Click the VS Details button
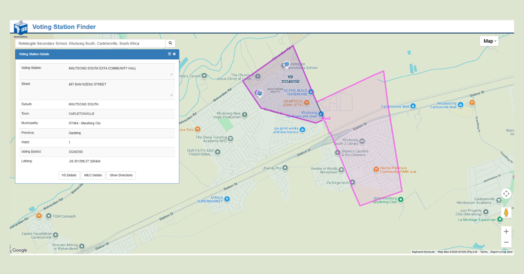Image resolution: width=524 pixels, height=274 pixels. 69,175
